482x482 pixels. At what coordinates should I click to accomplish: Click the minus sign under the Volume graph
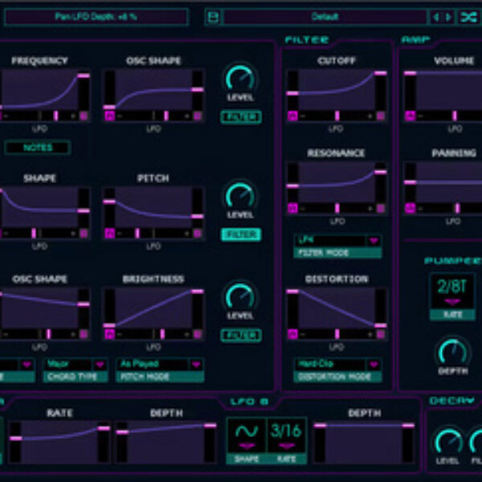(x=421, y=116)
